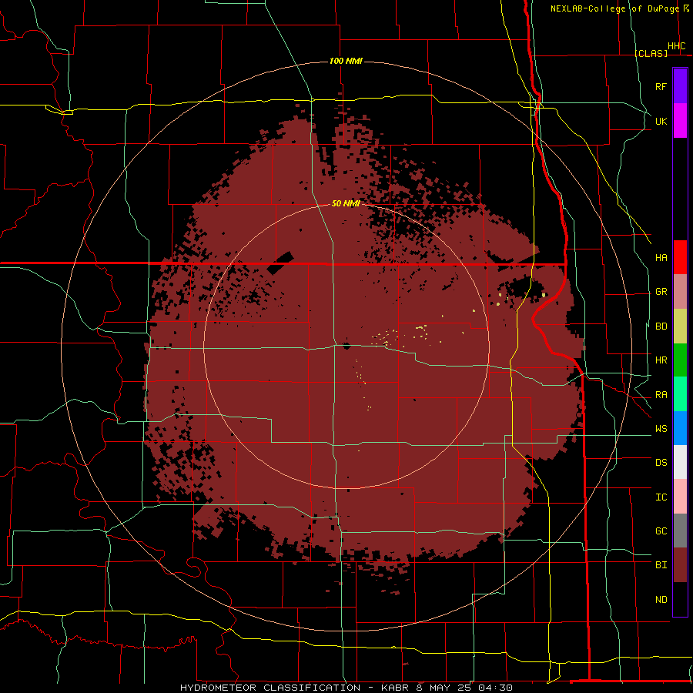Click the HHC product code text

click(677, 46)
